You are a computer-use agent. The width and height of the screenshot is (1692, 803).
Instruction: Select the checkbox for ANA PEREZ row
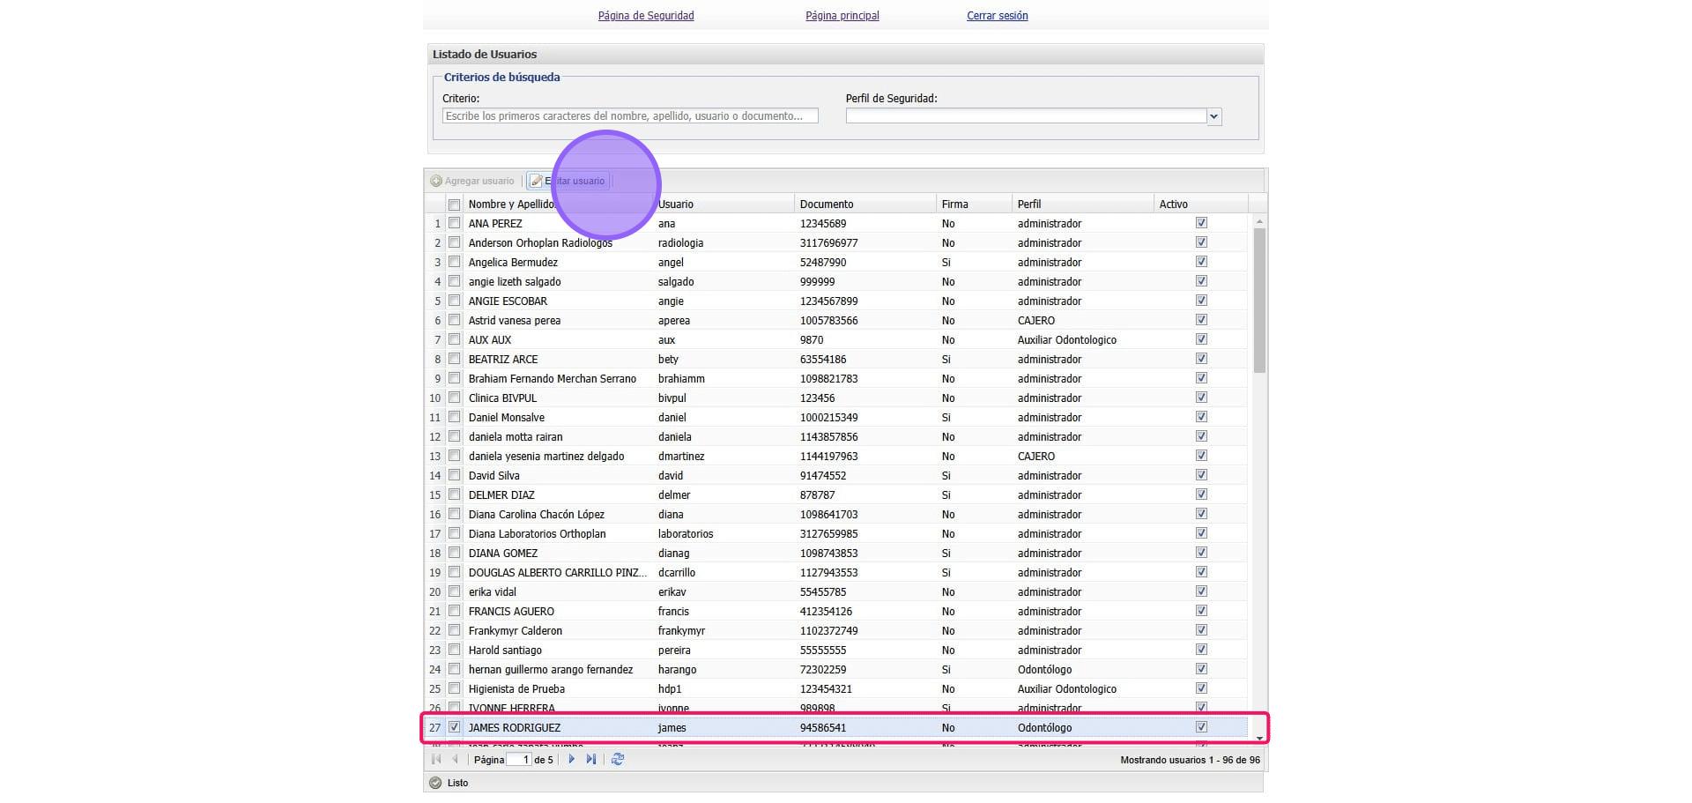[x=455, y=224]
